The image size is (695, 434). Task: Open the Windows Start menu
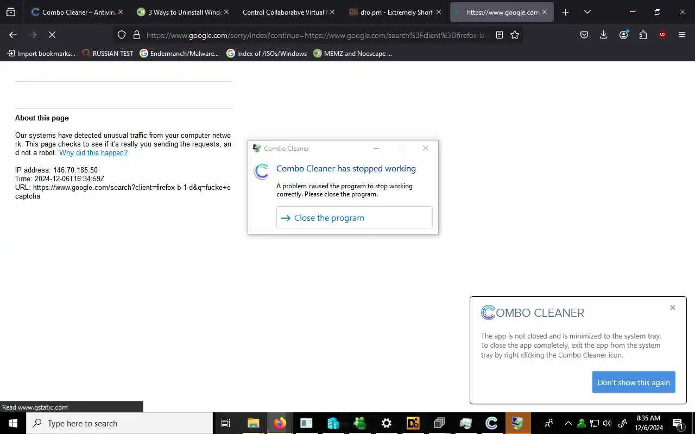(x=13, y=423)
